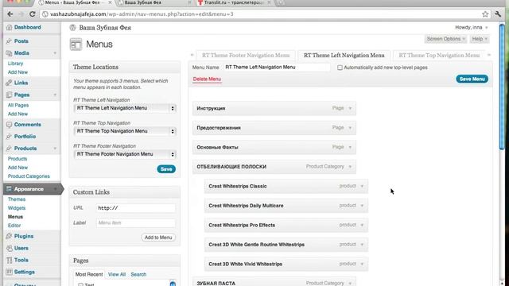
Task: Open the Editor submenu link
Action: tap(14, 226)
